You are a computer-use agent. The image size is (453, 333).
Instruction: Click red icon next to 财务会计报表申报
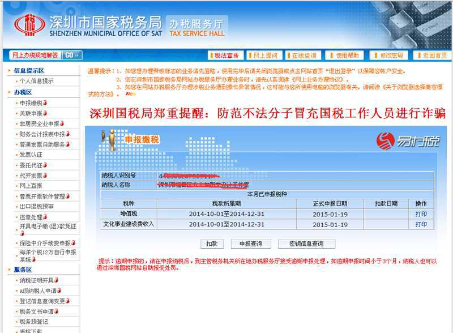click(67, 134)
